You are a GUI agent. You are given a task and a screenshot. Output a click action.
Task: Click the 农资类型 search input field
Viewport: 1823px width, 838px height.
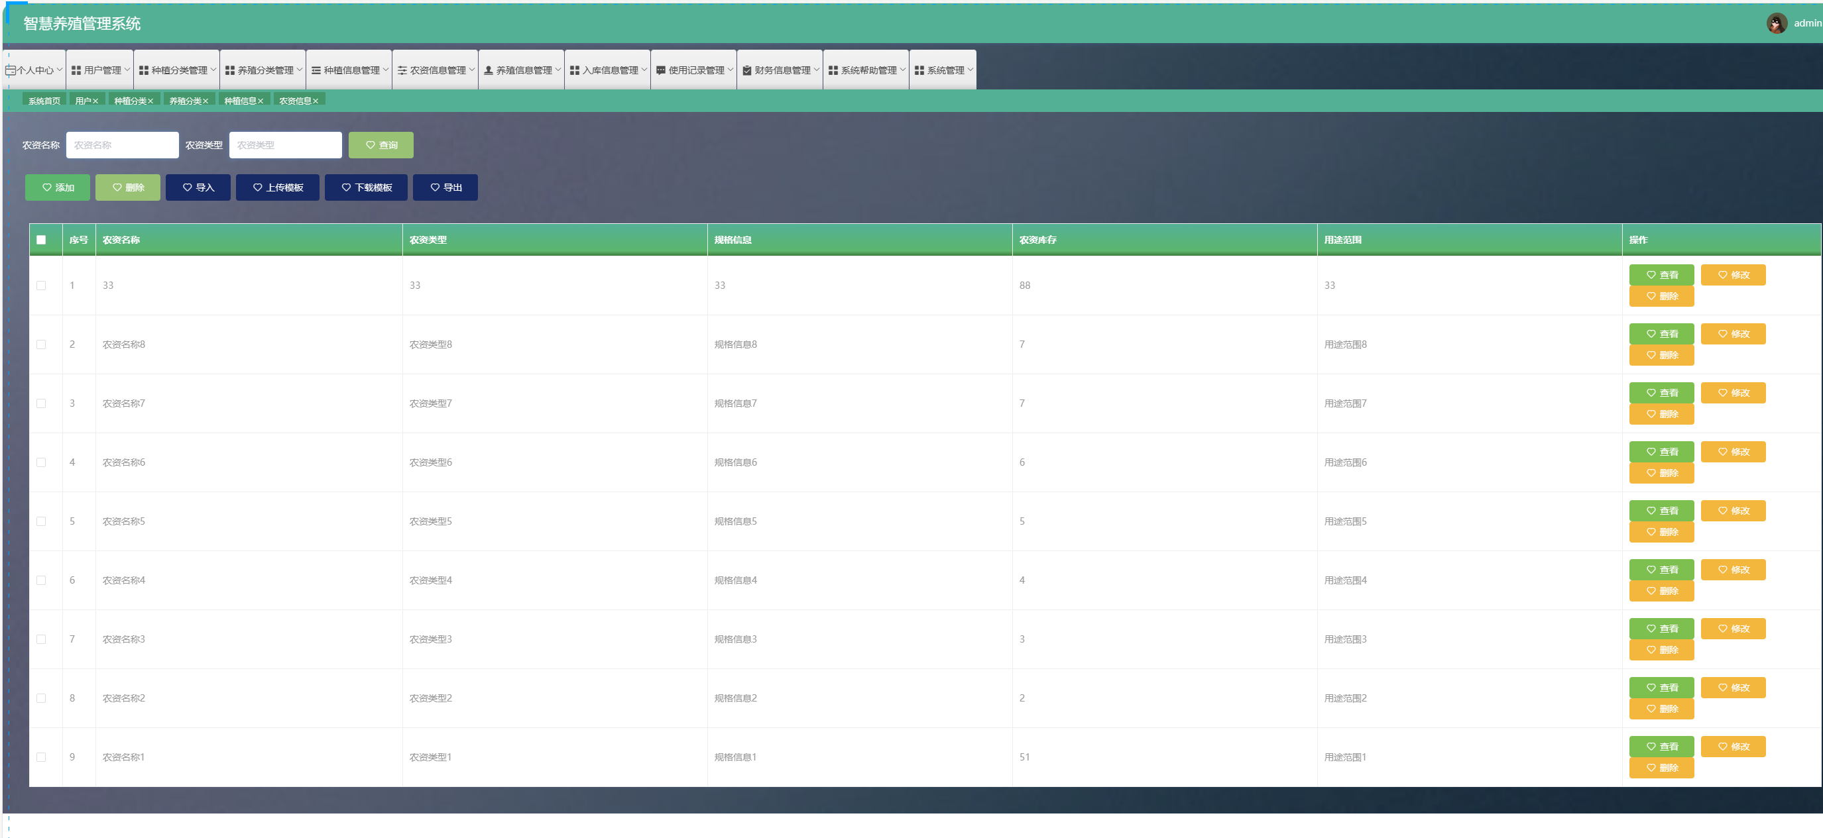(285, 145)
